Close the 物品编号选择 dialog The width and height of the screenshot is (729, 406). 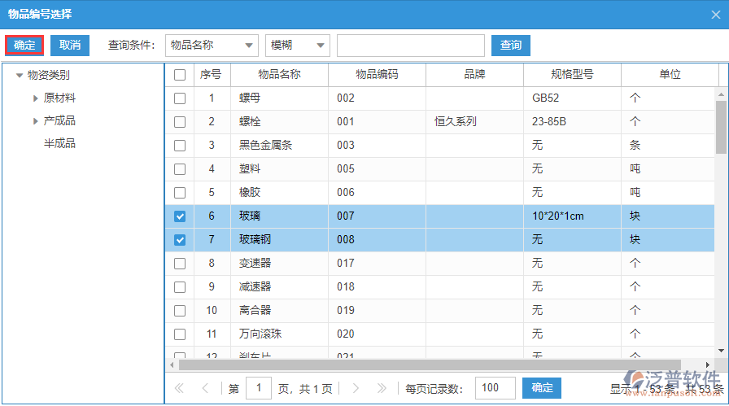point(714,13)
